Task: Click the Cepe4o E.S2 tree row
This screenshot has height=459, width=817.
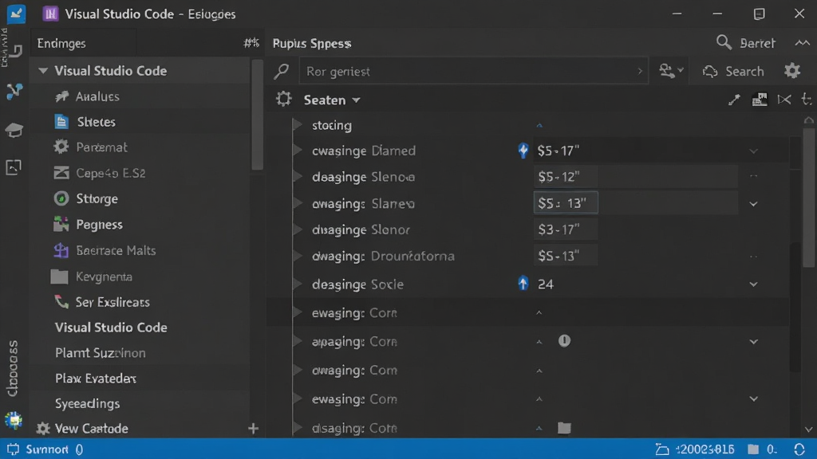Action: point(140,173)
